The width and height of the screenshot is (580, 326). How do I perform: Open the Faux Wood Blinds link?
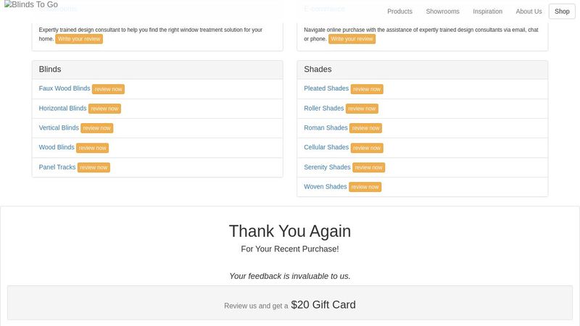click(x=65, y=88)
